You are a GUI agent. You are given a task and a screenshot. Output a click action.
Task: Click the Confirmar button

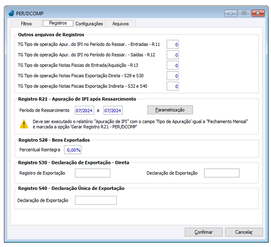pyautogui.click(x=203, y=232)
